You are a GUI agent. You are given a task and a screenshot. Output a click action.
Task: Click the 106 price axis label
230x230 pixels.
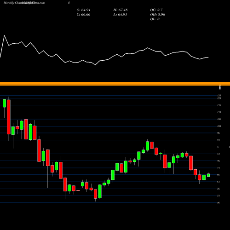[x=219, y=119]
